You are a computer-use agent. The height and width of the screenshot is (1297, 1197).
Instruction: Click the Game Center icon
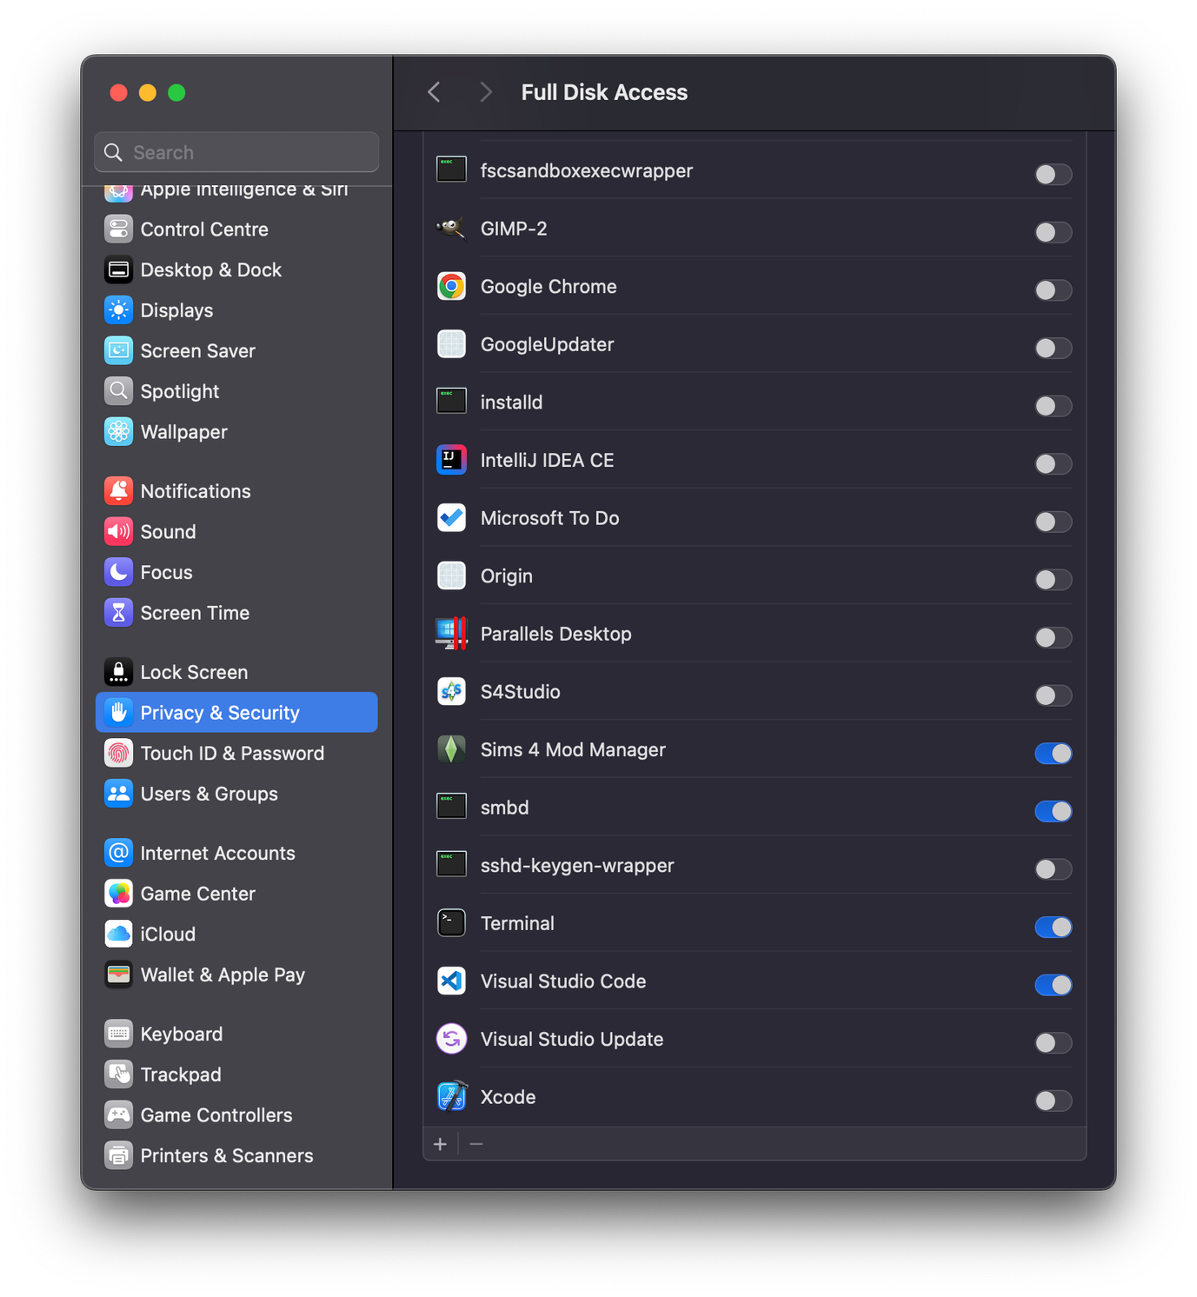coord(119,894)
